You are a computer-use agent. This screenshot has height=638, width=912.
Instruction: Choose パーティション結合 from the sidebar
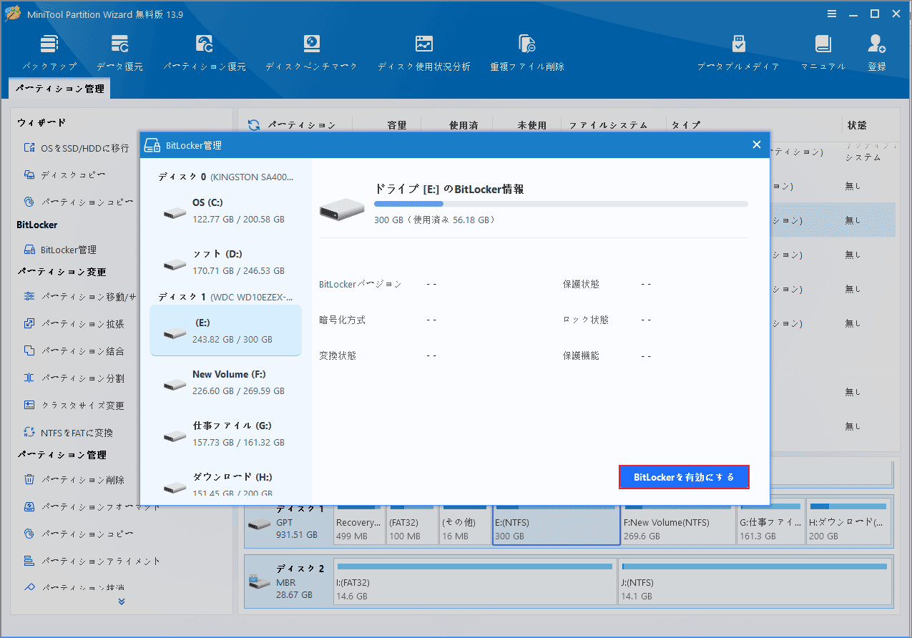point(74,351)
